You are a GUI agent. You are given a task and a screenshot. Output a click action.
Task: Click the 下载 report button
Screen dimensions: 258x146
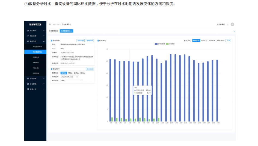click(x=228, y=41)
